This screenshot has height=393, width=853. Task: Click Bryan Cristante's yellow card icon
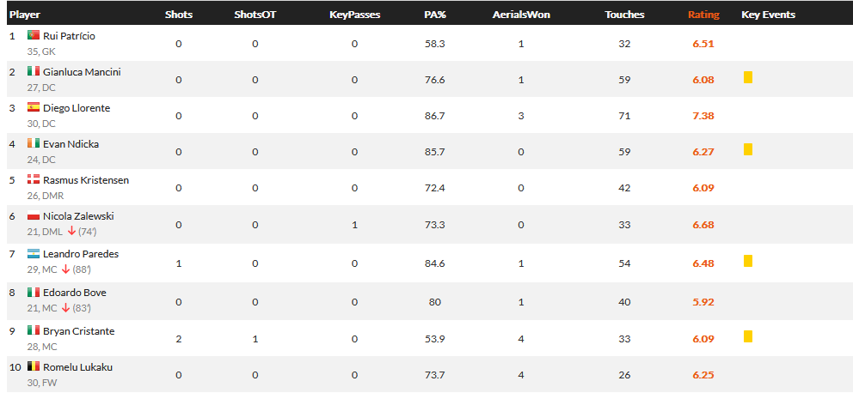(747, 336)
